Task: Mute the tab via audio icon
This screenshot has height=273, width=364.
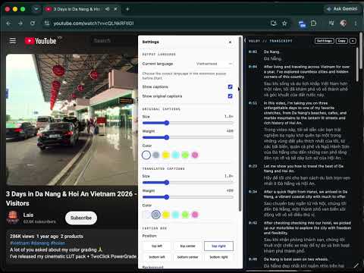Action: 108,9
